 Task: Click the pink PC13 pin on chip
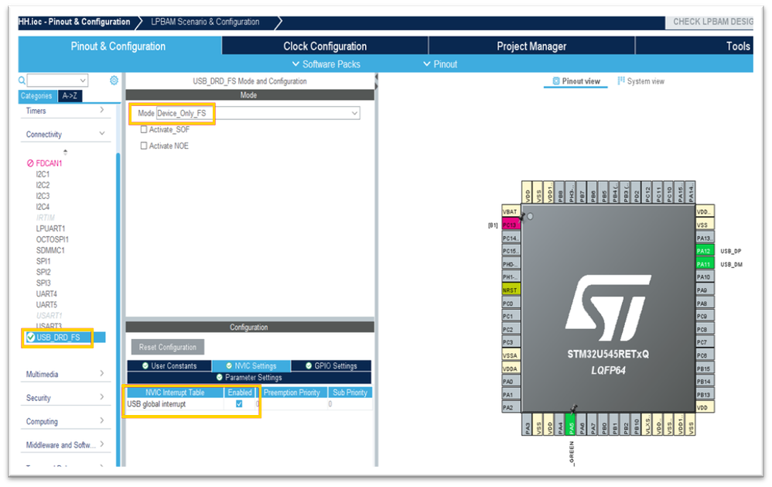pos(510,225)
